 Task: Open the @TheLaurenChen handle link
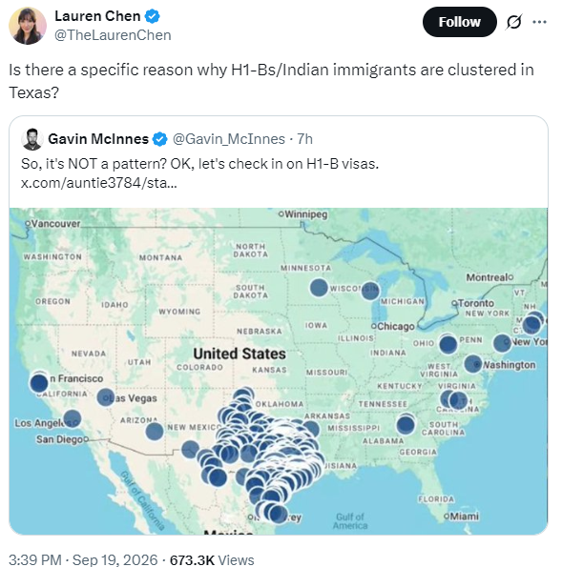tap(113, 35)
